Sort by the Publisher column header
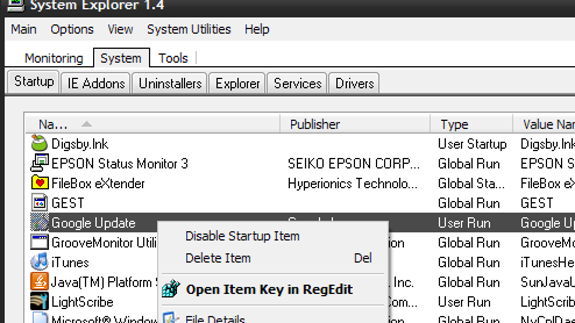 point(355,124)
